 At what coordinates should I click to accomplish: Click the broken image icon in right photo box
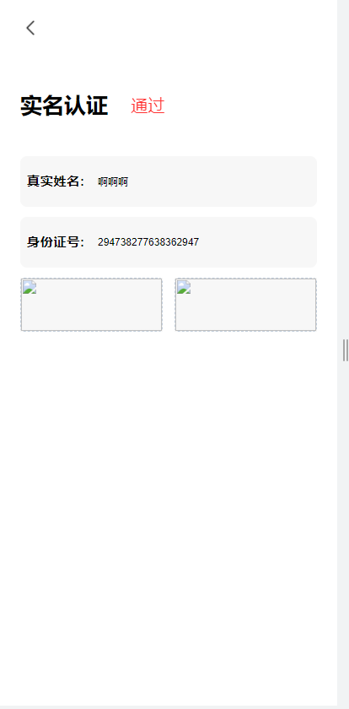tap(185, 288)
